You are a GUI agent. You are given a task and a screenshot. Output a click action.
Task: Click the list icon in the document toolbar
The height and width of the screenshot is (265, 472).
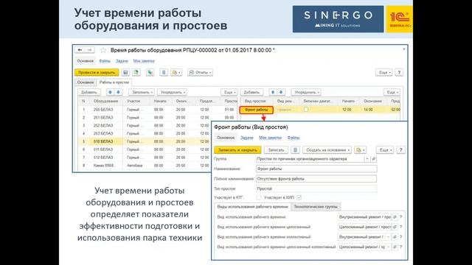point(164,72)
